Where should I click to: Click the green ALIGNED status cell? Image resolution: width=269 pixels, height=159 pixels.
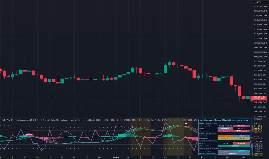(234, 146)
